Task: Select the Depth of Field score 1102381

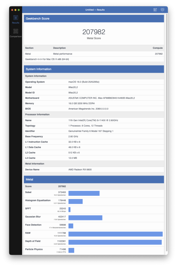Action: point(62,241)
